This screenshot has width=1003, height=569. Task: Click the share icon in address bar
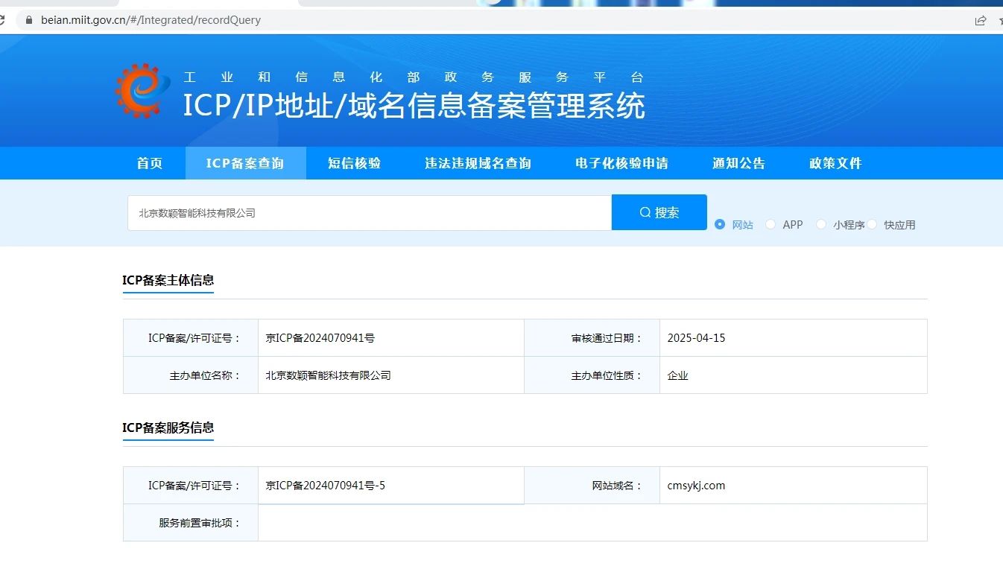point(981,20)
